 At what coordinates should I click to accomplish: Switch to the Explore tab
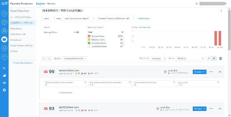tap(40, 4)
